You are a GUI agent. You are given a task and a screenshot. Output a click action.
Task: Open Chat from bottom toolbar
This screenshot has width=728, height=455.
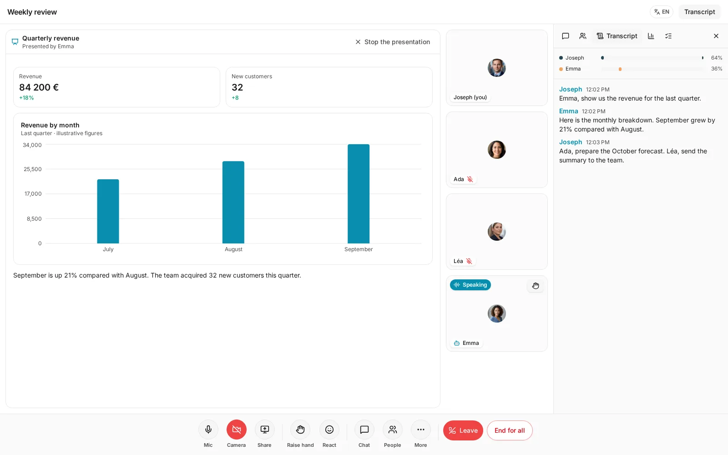(364, 430)
